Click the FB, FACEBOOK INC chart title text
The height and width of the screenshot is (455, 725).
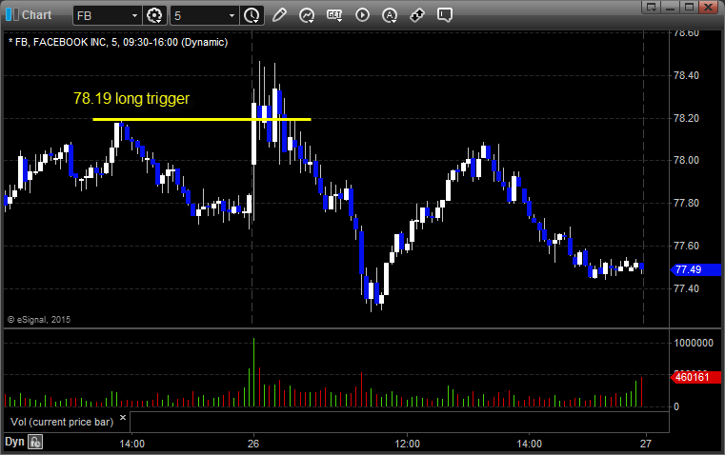coord(118,43)
